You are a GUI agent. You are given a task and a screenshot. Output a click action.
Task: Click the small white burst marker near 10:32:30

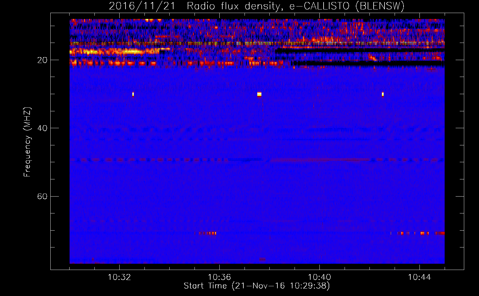click(x=133, y=94)
